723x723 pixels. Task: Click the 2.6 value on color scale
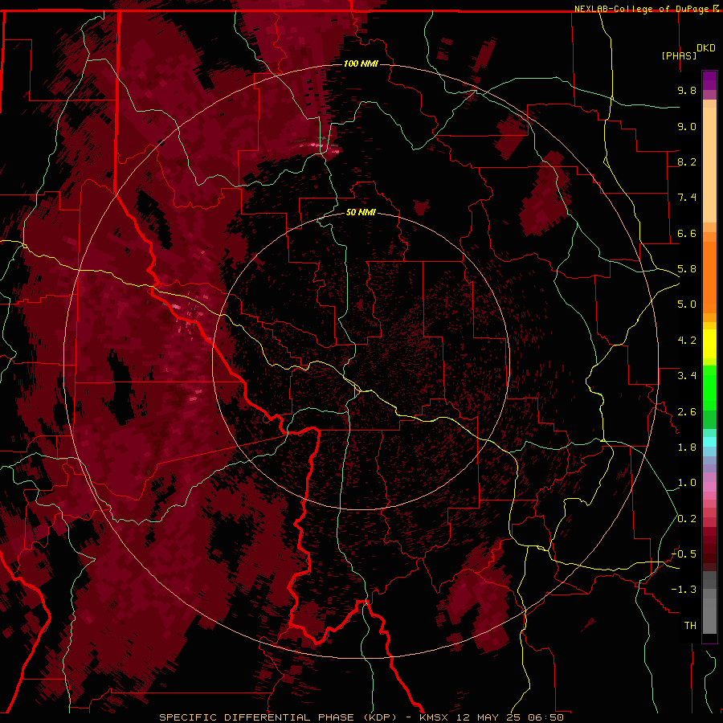point(687,412)
